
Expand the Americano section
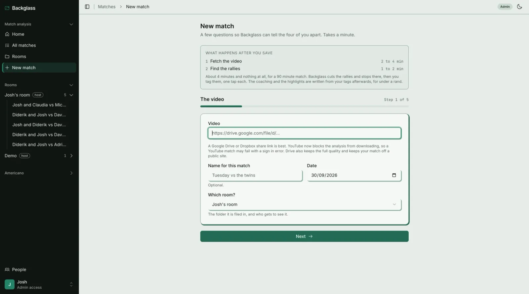point(71,173)
